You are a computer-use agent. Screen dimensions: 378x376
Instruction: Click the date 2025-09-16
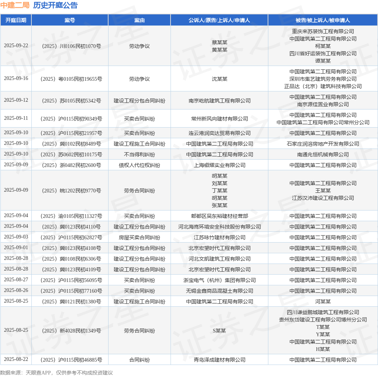point(16,79)
